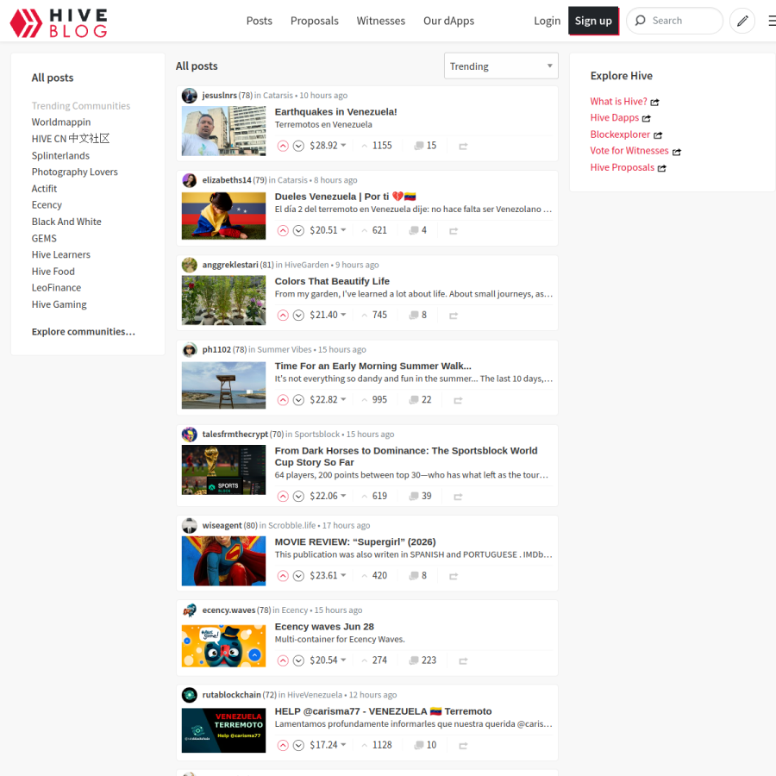The image size is (776, 776).
Task: Select Photography Lovers community in sidebar
Action: (75, 172)
